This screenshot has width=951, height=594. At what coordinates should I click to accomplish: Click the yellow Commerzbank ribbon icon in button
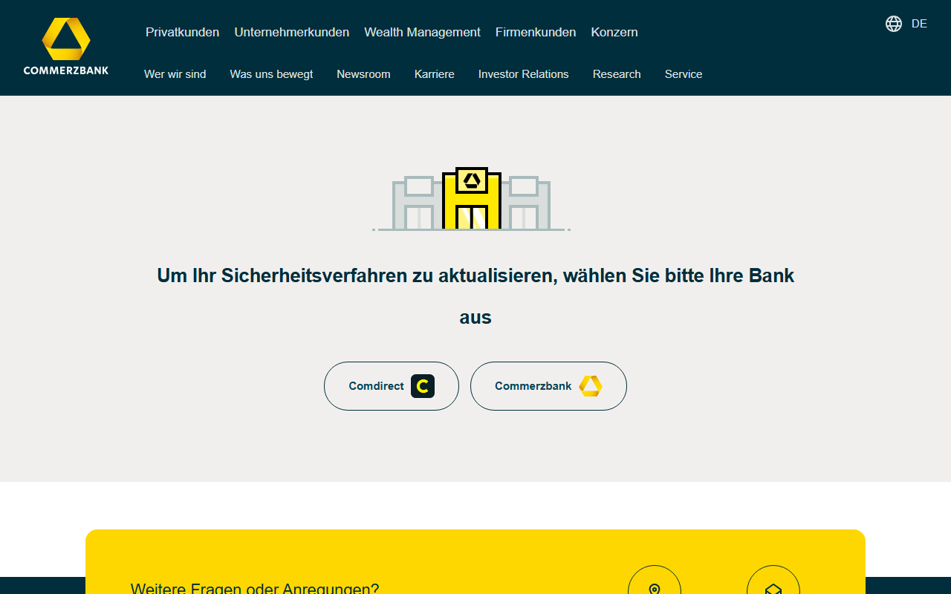[x=591, y=386]
